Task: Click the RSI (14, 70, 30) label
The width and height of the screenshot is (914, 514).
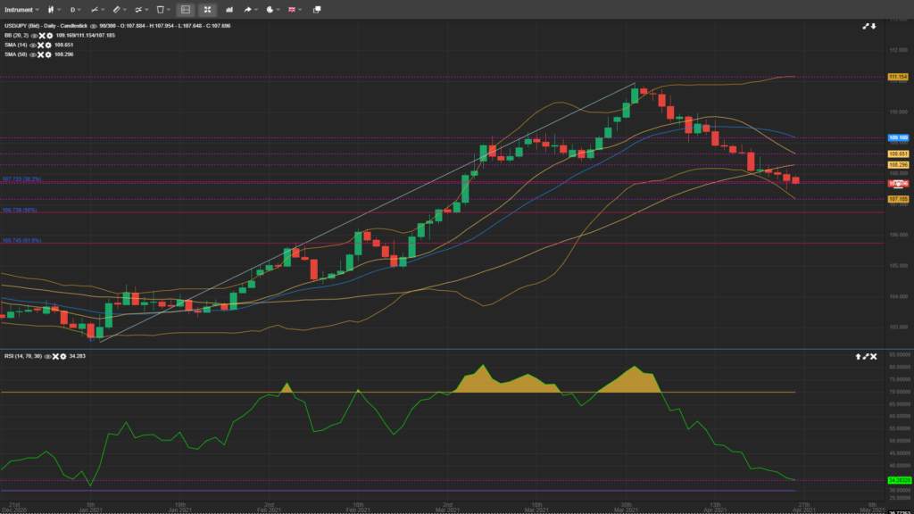Action: (23, 356)
